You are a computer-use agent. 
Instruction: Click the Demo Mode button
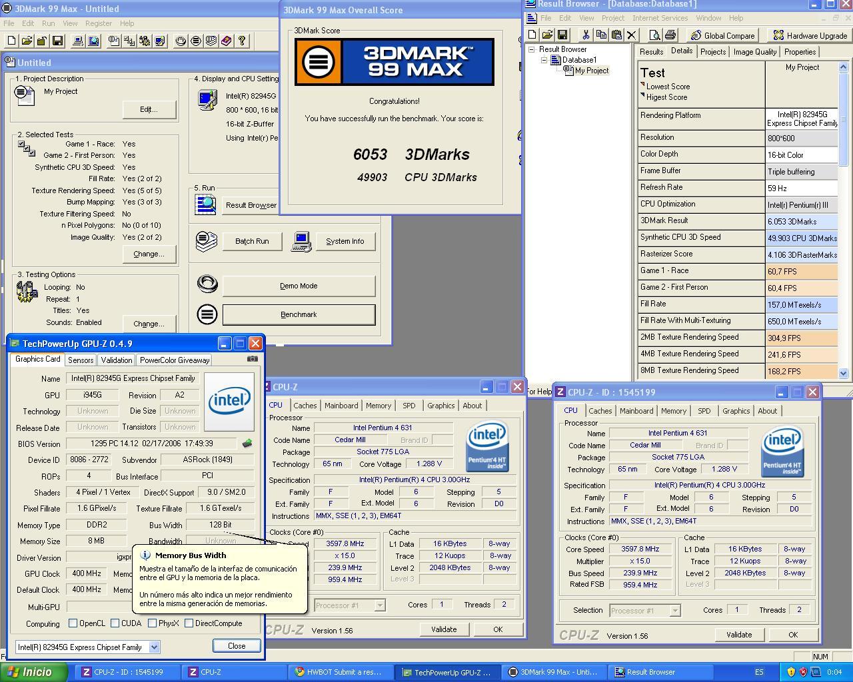(x=299, y=286)
